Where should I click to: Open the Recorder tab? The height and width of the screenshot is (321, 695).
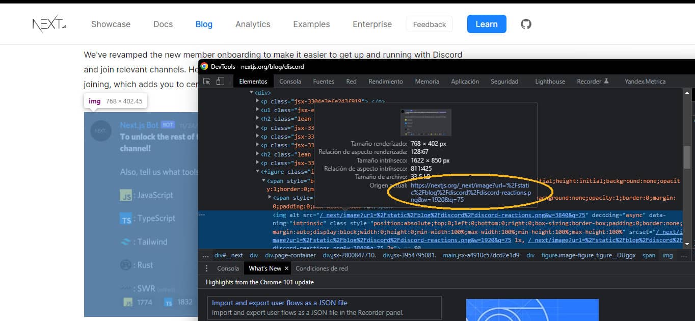(593, 81)
